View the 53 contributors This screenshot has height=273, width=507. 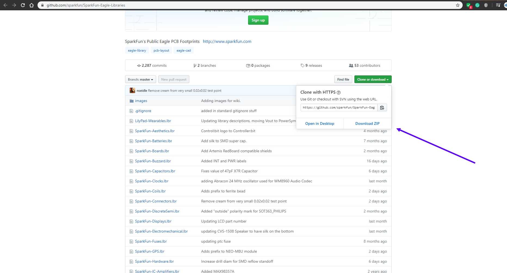click(x=364, y=65)
